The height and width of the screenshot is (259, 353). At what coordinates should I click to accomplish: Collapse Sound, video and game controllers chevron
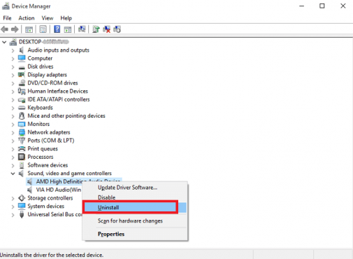13,174
